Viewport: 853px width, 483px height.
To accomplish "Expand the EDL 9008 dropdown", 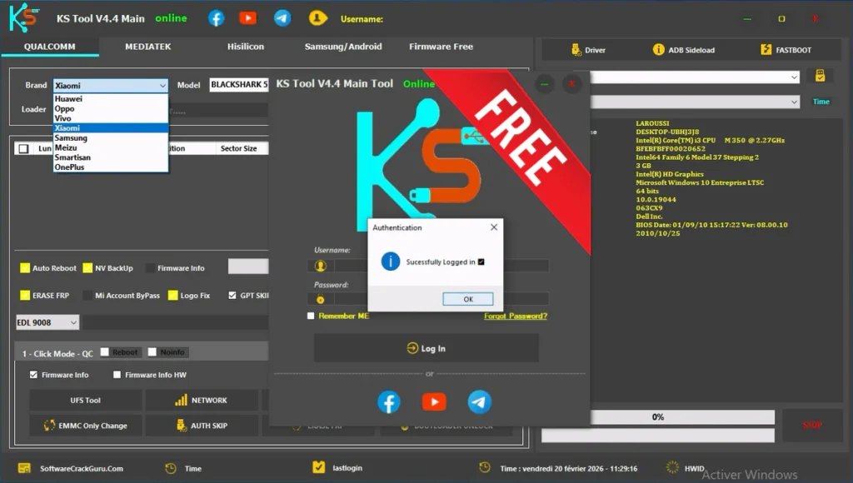I will [72, 322].
